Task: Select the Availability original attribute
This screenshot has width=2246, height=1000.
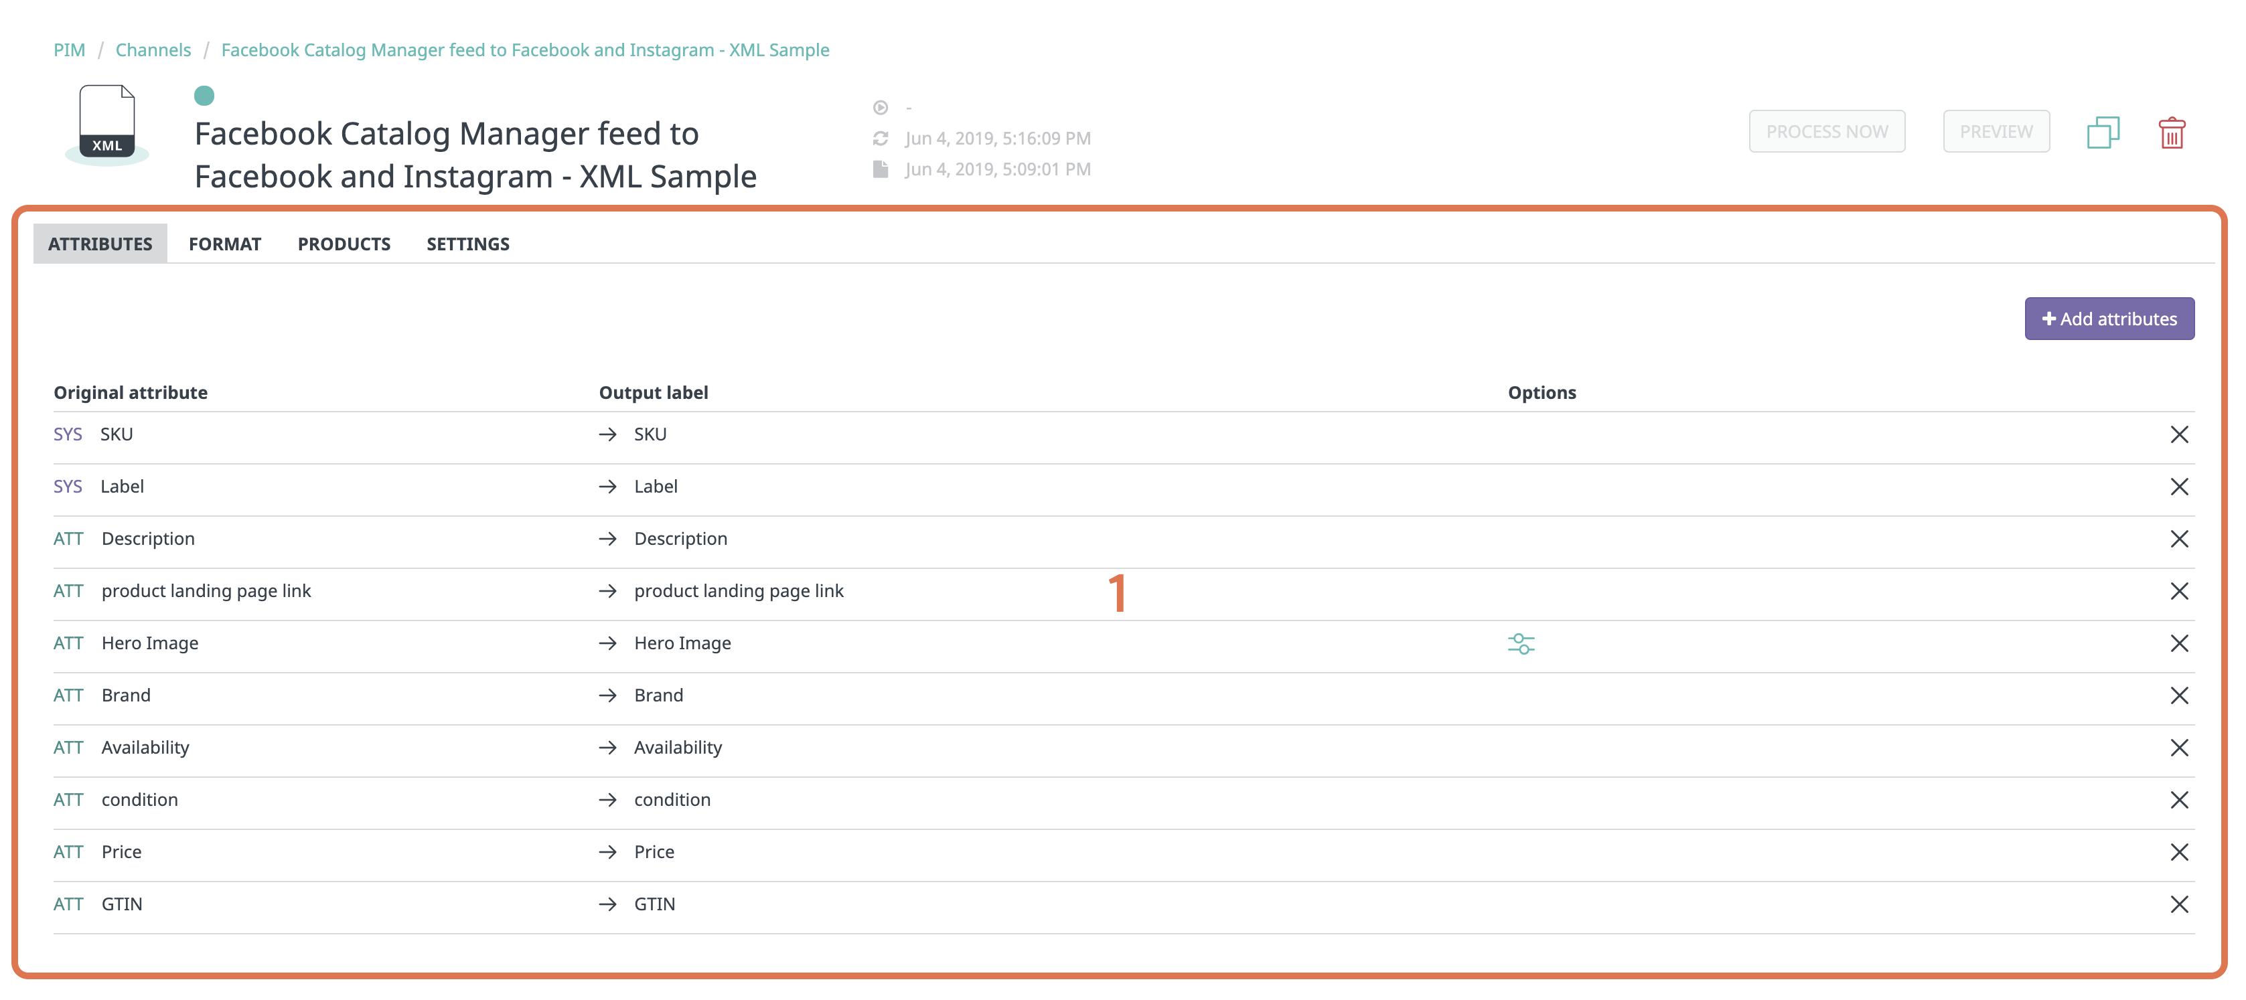Action: 145,747
